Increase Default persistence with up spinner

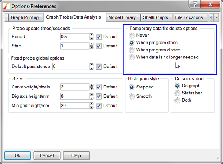91,65
